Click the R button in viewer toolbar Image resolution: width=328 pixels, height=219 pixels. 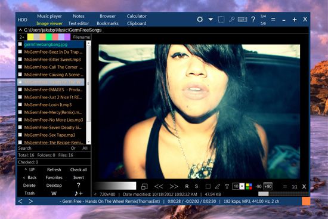187,186
